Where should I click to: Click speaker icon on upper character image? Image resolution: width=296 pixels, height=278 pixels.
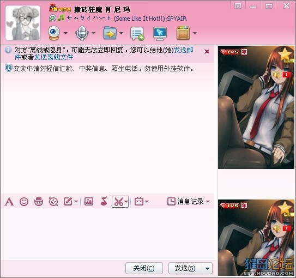pos(276,75)
